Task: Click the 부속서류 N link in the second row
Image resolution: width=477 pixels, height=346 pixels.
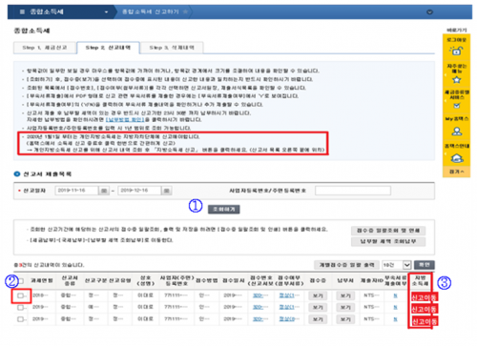Action: point(395,307)
